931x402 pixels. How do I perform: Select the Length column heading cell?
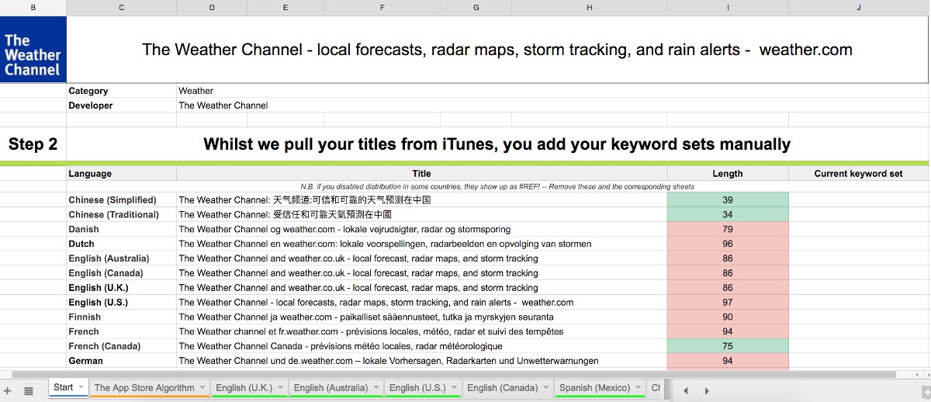pos(728,174)
